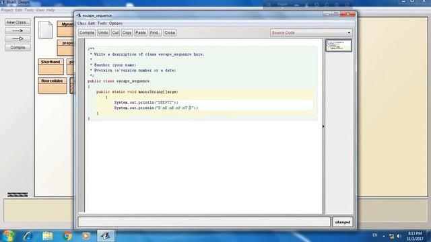
Task: Open the BlueJ main window View menu
Action: [x=40, y=10]
